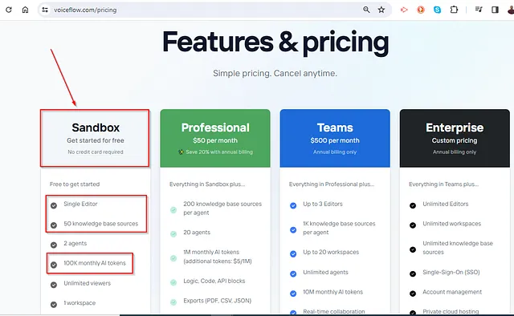Click '20 agents' feature text
The height and width of the screenshot is (316, 514).
(x=197, y=233)
